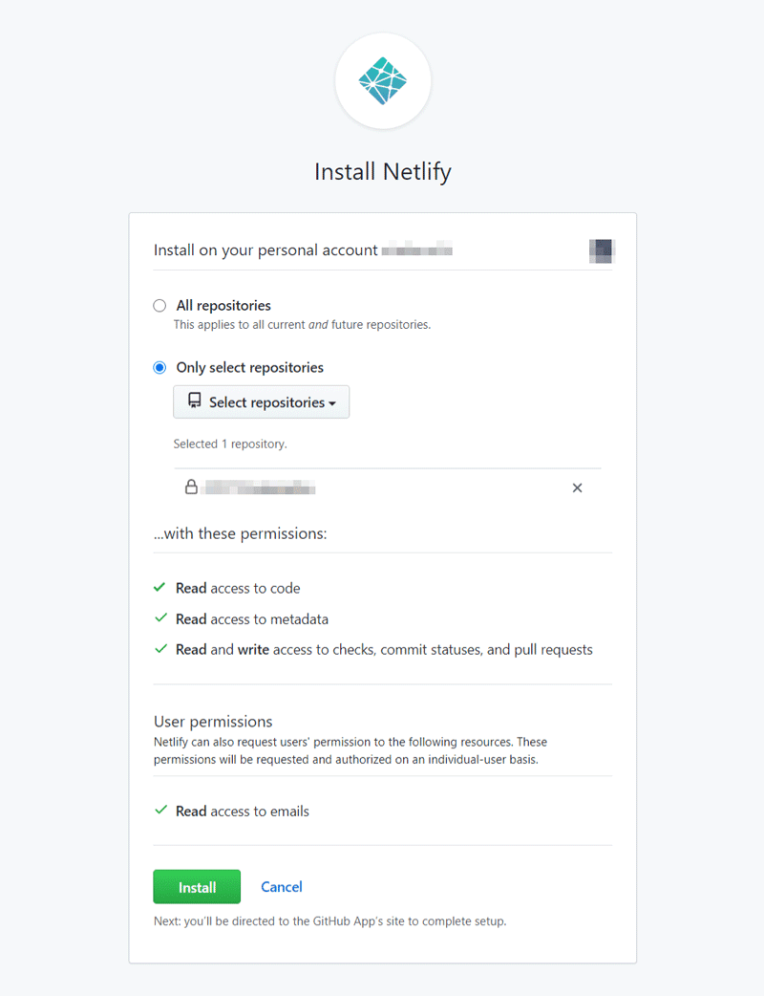Click the account avatar thumbnail
This screenshot has height=996, width=764.
click(602, 250)
